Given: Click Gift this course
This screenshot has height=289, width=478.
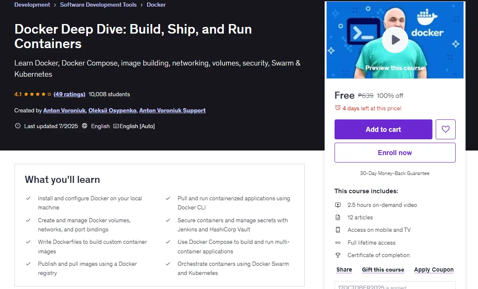Looking at the screenshot, I should [383, 270].
